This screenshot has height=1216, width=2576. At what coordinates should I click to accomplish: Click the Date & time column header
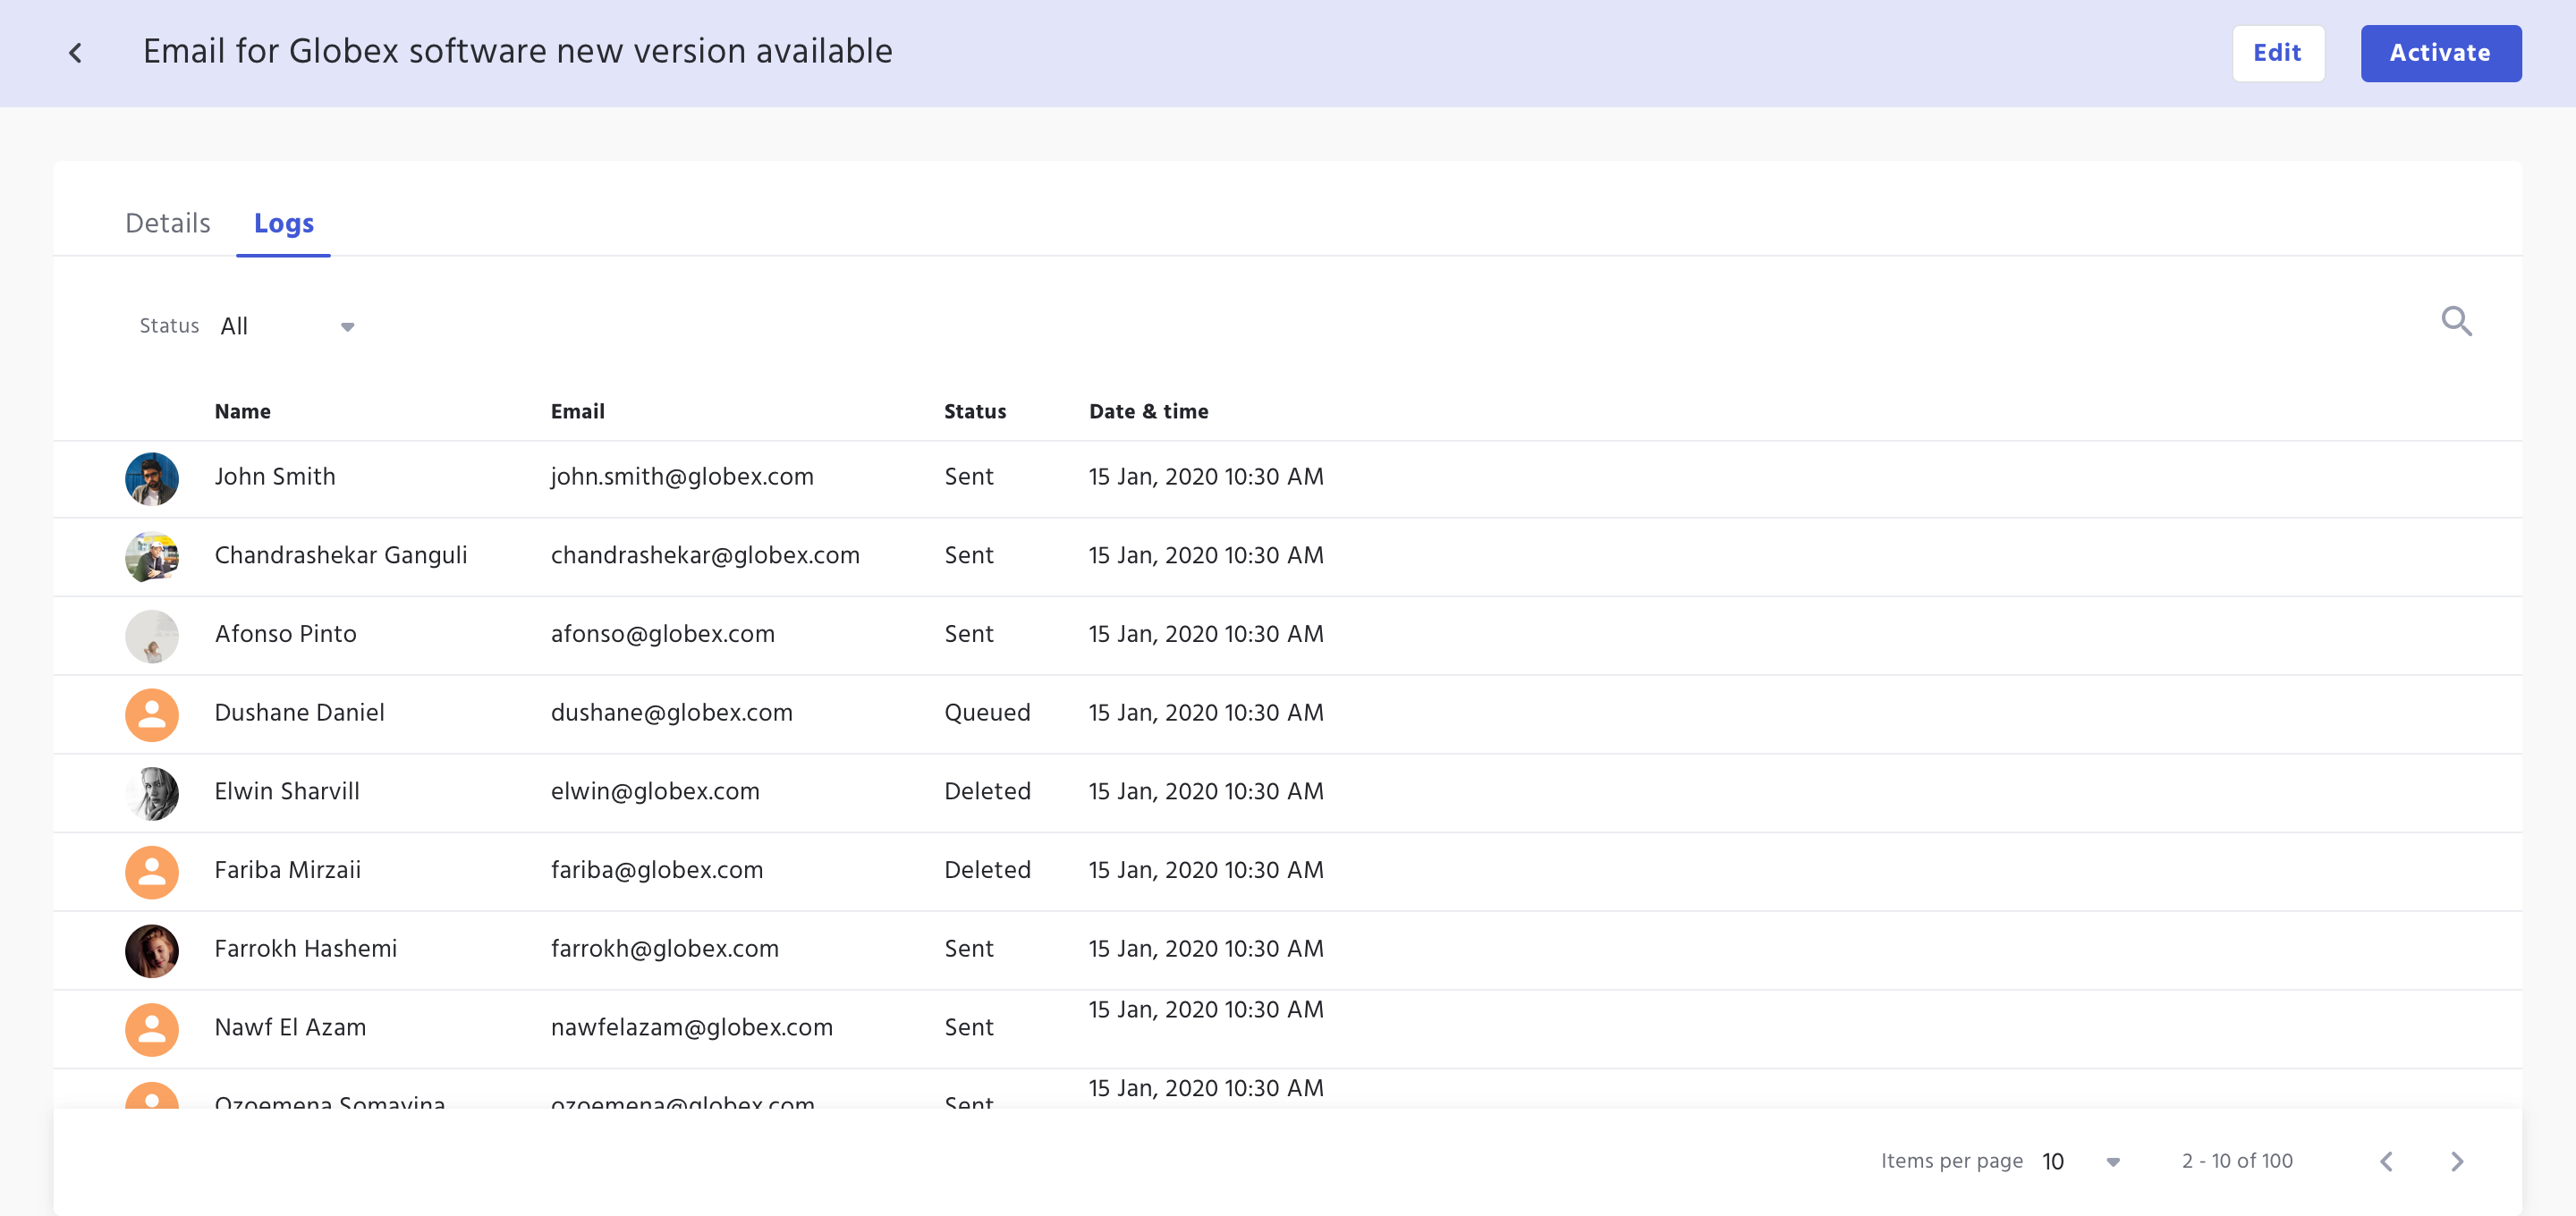1148,411
